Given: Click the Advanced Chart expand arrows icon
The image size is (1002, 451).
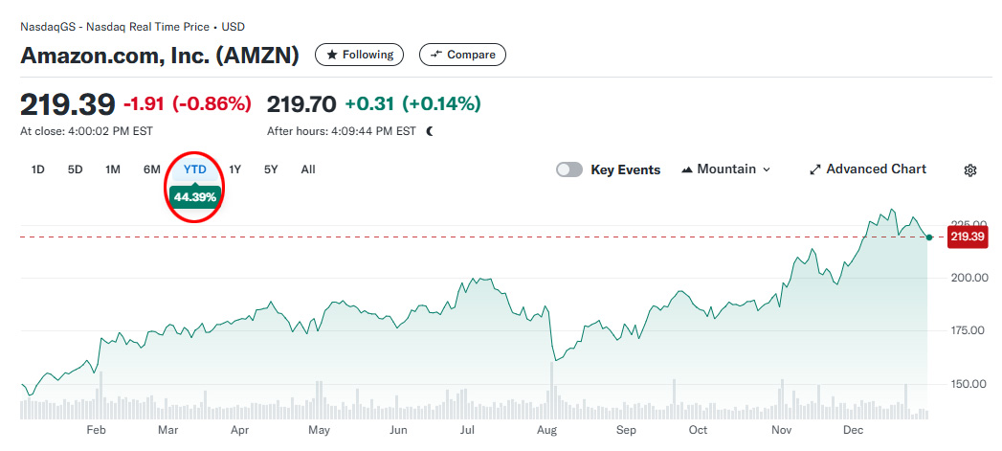Looking at the screenshot, I should pyautogui.click(x=814, y=169).
